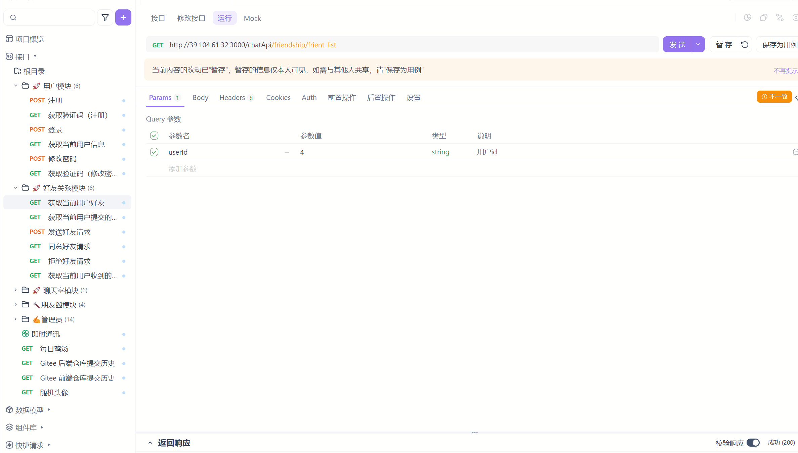The width and height of the screenshot is (798, 453).
Task: Click the response panel resize handle dots
Action: tap(475, 433)
